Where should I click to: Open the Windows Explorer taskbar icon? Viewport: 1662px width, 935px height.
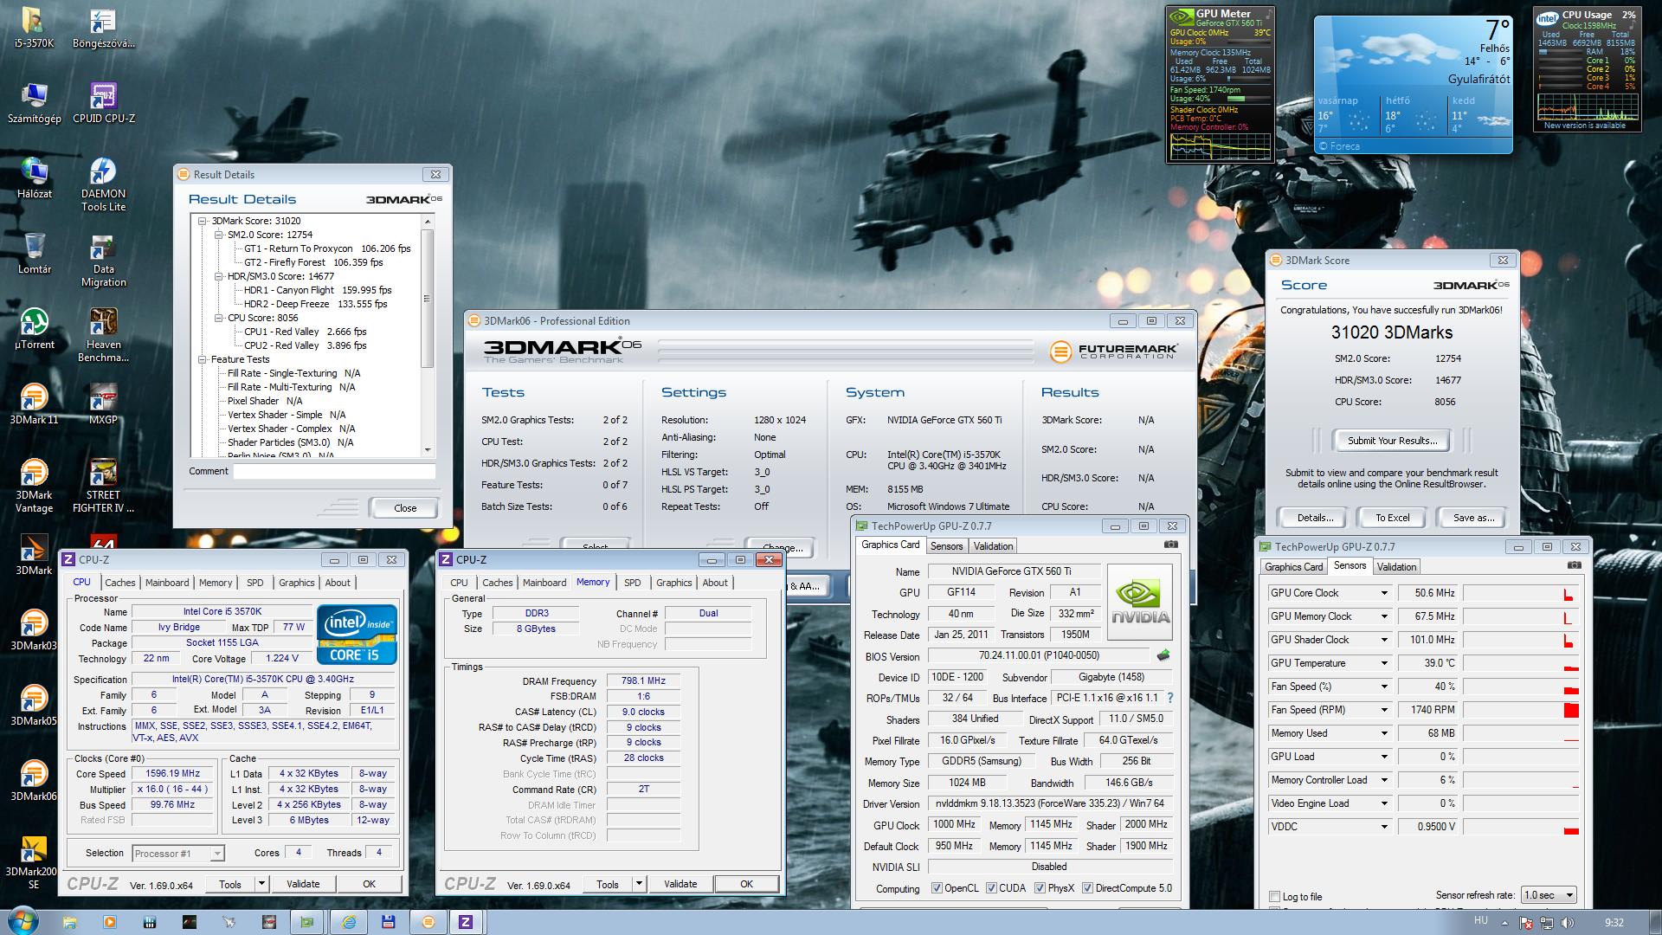tap(69, 922)
